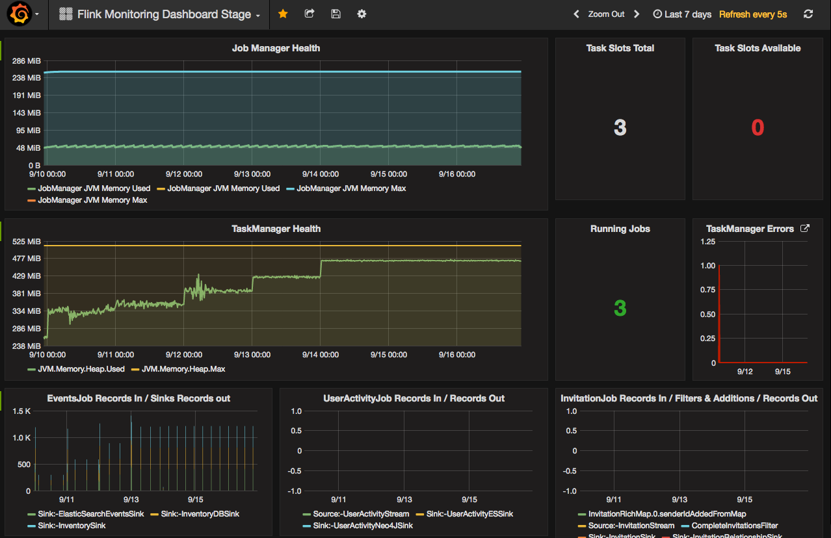
Task: Open the Running Jobs panel title
Action: tap(620, 229)
